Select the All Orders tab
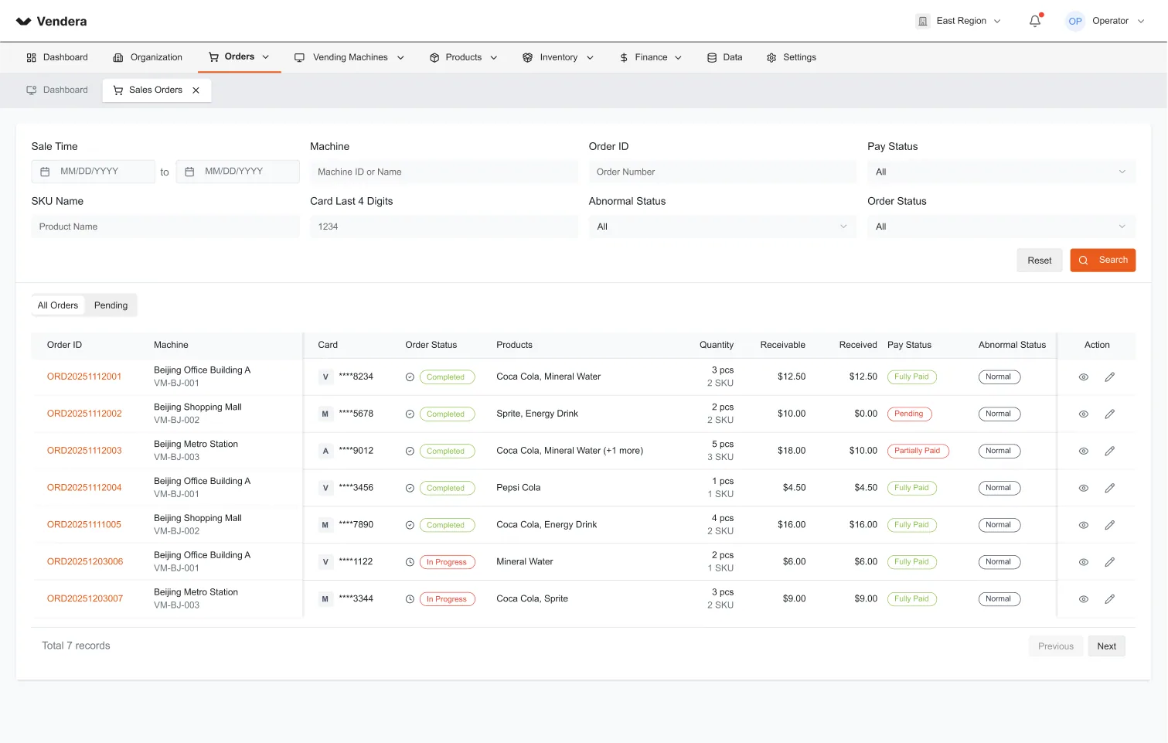Image resolution: width=1168 pixels, height=743 pixels. click(x=58, y=305)
